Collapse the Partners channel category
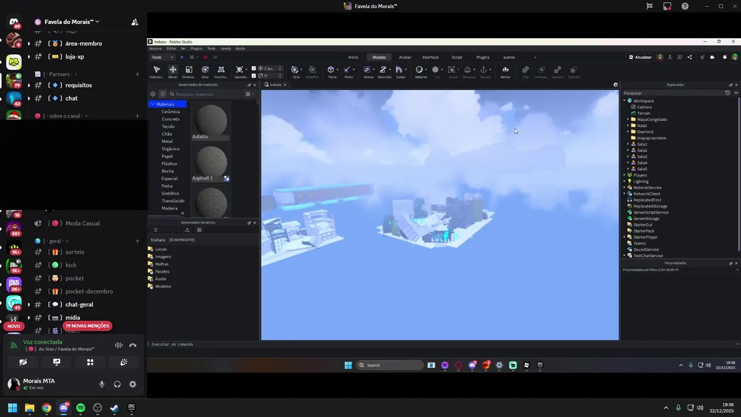This screenshot has width=741, height=417. click(57, 74)
